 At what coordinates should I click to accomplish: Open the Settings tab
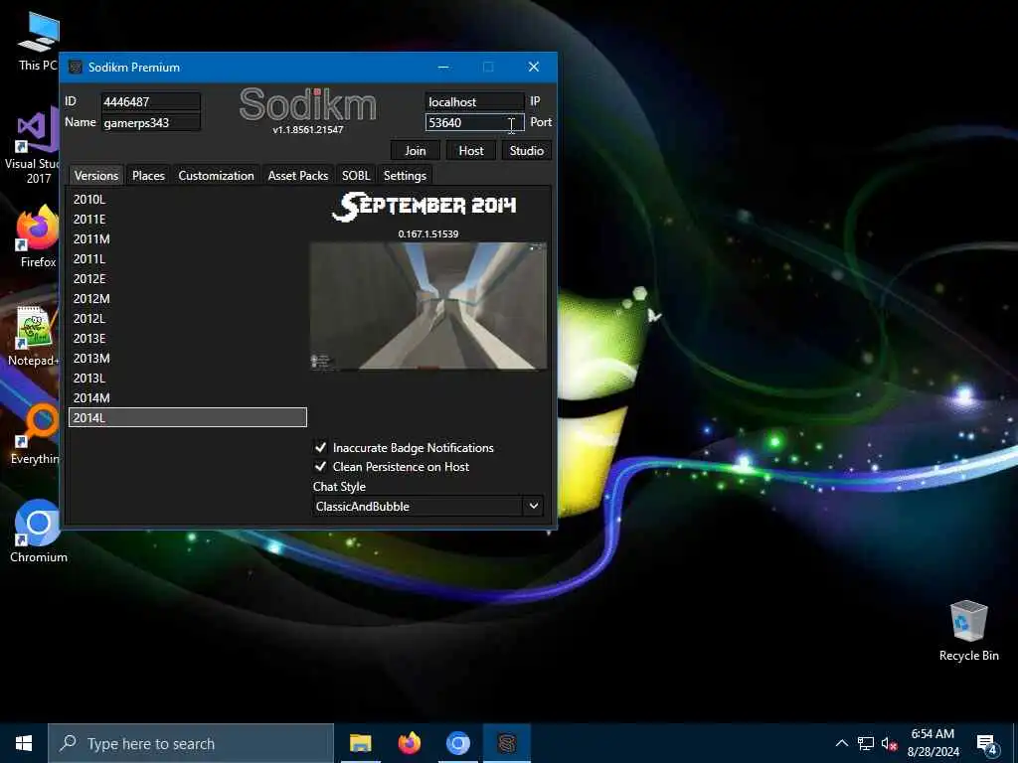pyautogui.click(x=405, y=175)
